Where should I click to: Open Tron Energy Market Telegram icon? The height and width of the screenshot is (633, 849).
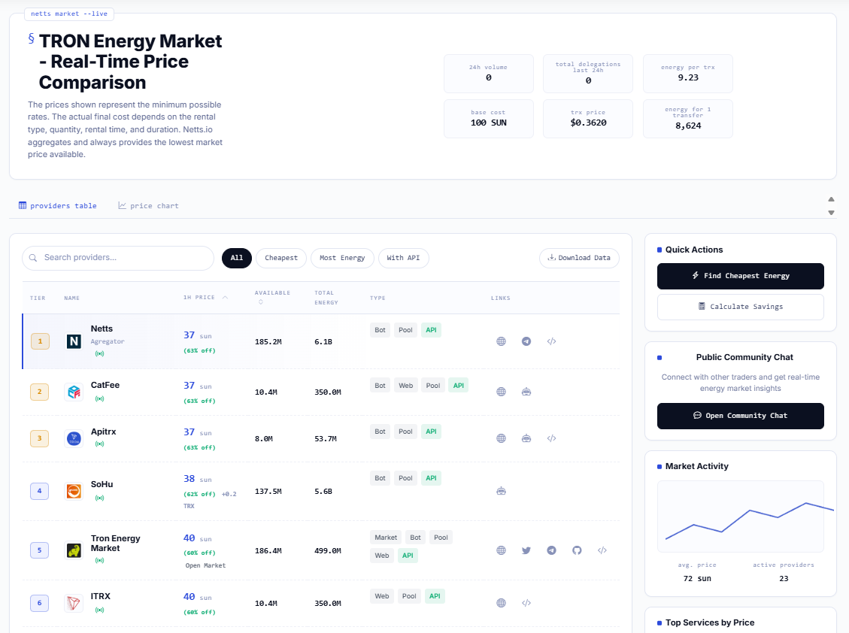pyautogui.click(x=551, y=550)
